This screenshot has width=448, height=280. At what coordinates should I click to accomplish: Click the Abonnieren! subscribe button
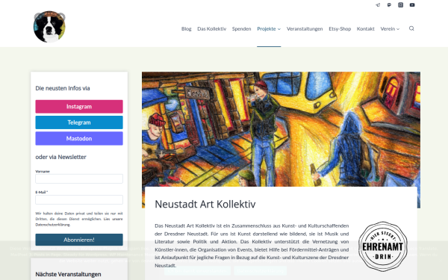(x=79, y=240)
